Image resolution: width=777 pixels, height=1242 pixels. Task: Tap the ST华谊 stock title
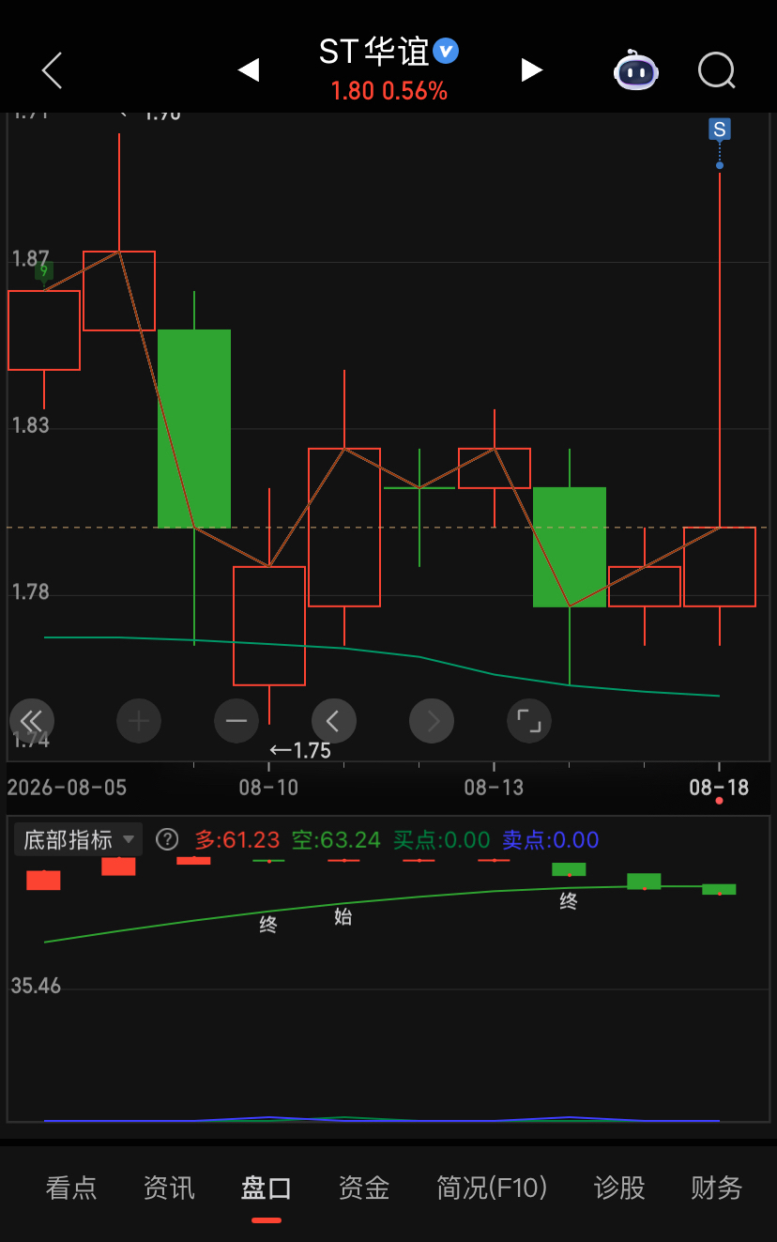pos(373,51)
